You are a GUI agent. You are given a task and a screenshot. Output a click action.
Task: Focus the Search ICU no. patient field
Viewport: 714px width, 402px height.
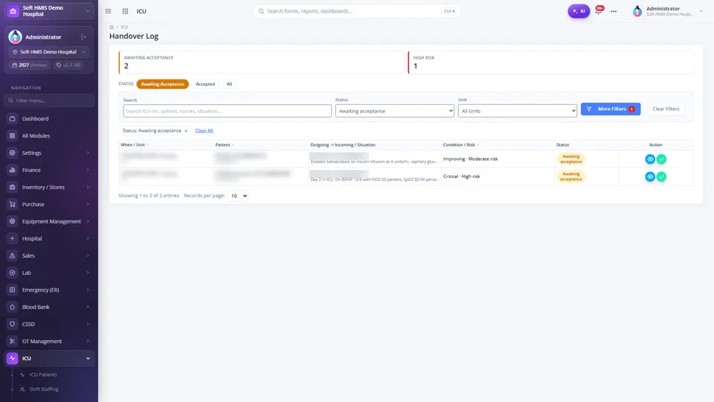tap(228, 111)
